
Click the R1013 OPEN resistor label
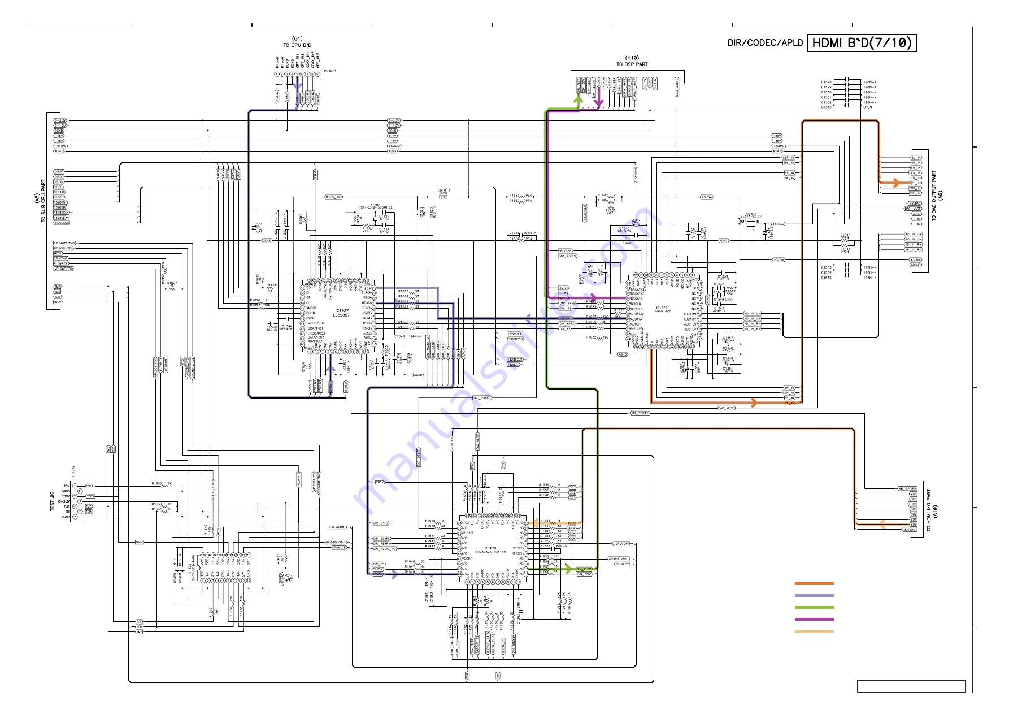pyautogui.click(x=845, y=236)
